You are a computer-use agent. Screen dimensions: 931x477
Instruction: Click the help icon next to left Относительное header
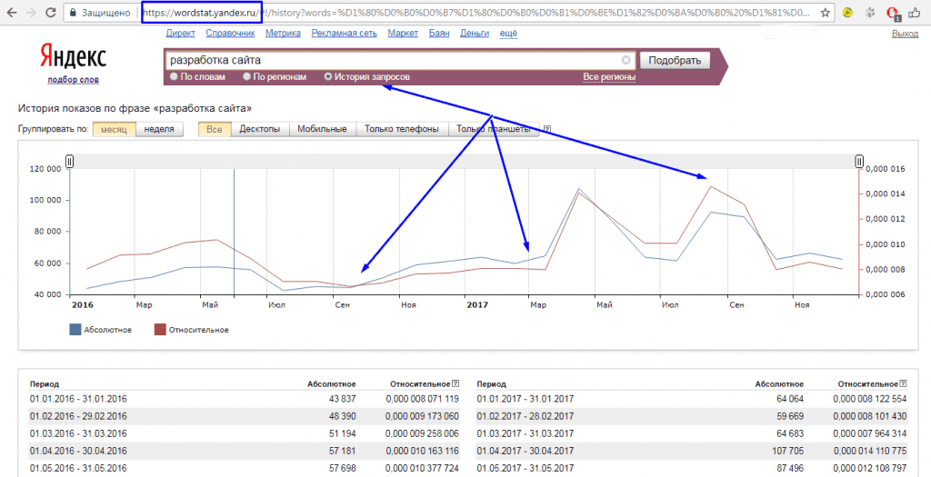point(455,383)
